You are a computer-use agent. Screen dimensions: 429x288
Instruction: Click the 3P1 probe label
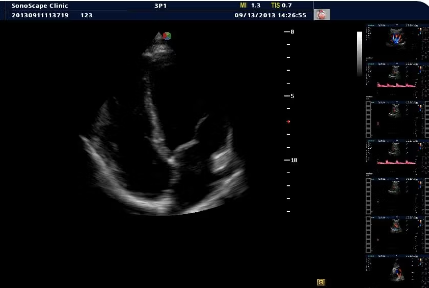point(160,6)
